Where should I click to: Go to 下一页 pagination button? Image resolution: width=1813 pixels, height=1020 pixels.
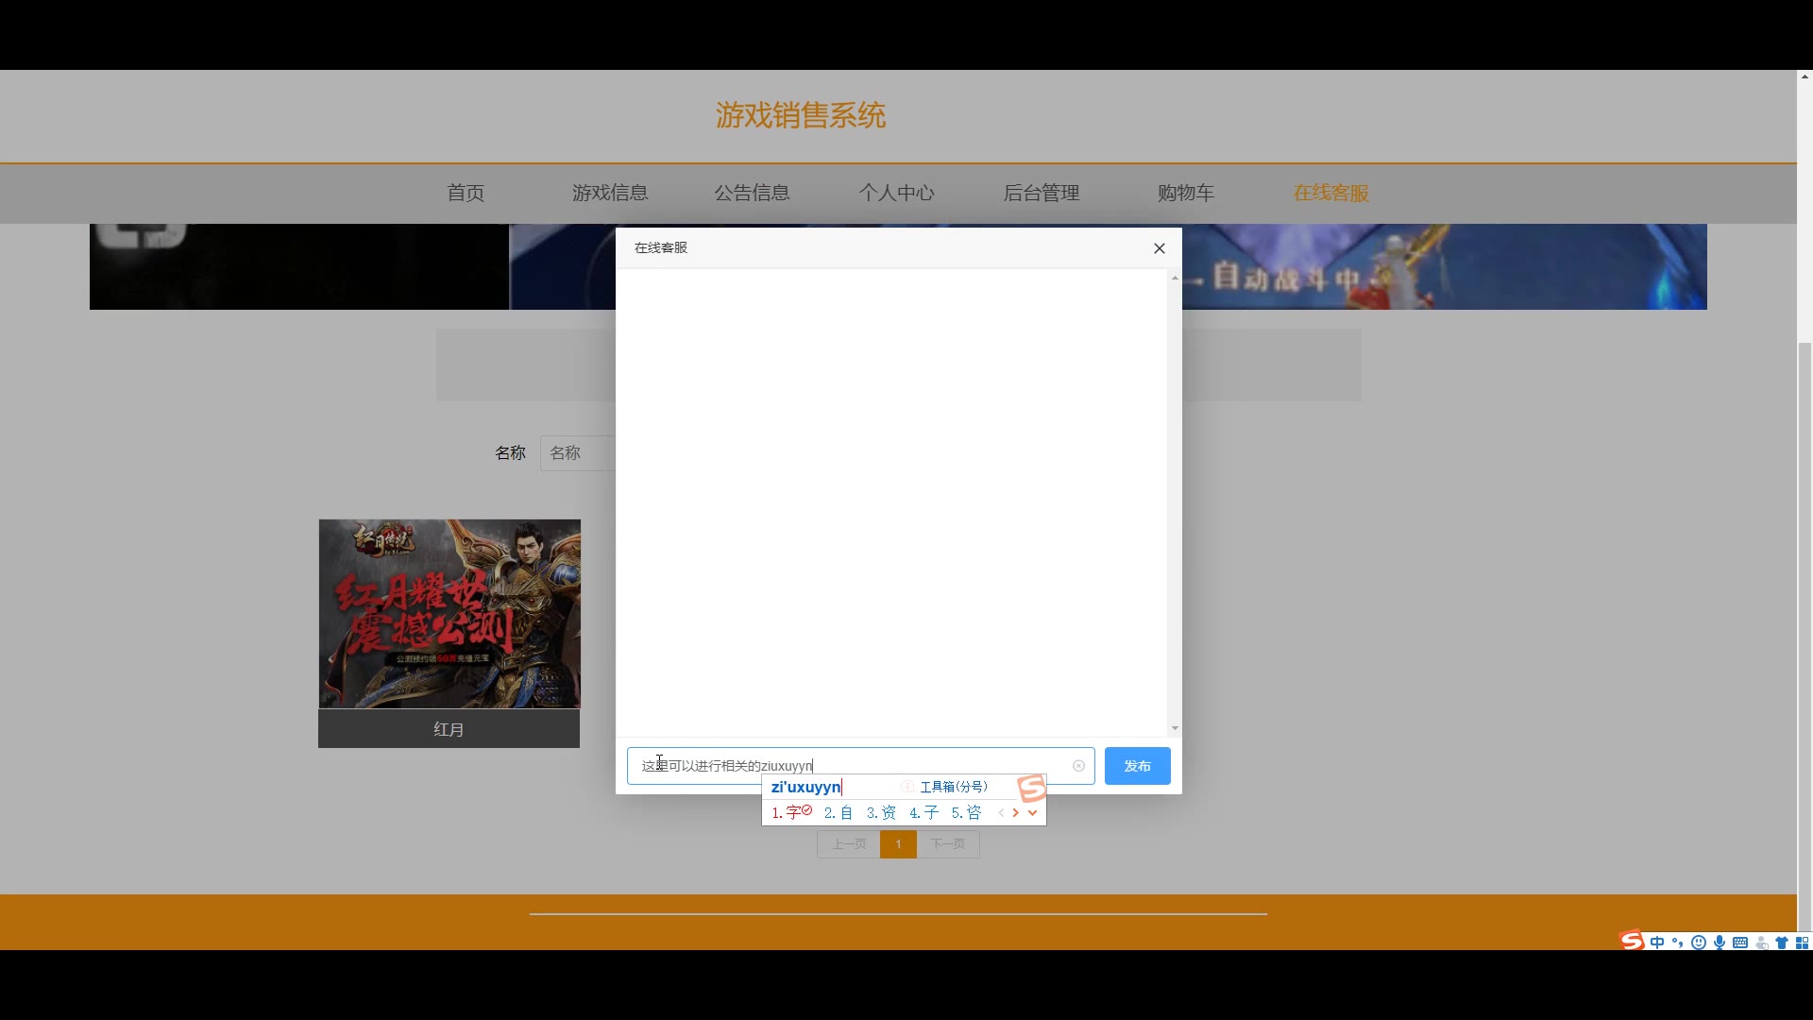pyautogui.click(x=948, y=844)
